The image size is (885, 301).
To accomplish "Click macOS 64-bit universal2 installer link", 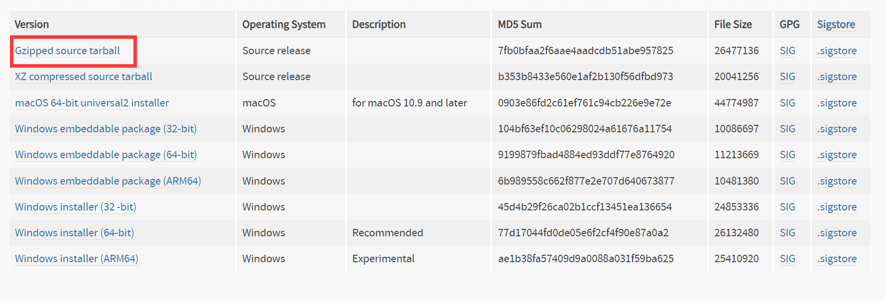I will pyautogui.click(x=92, y=103).
